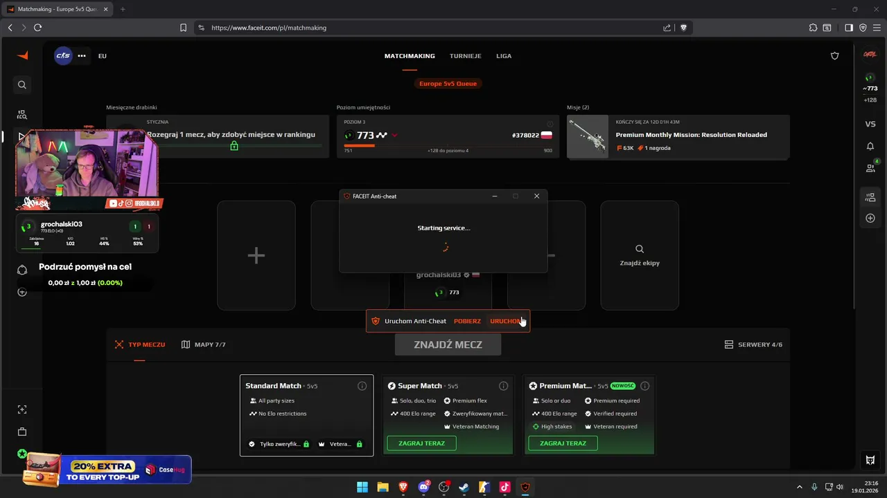Open the green star icon in sidebar
Image resolution: width=887 pixels, height=498 pixels.
coord(22,454)
